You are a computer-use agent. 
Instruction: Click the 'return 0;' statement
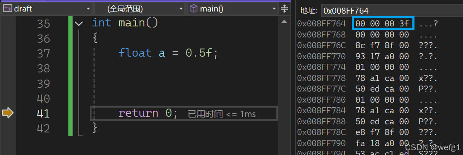148,113
